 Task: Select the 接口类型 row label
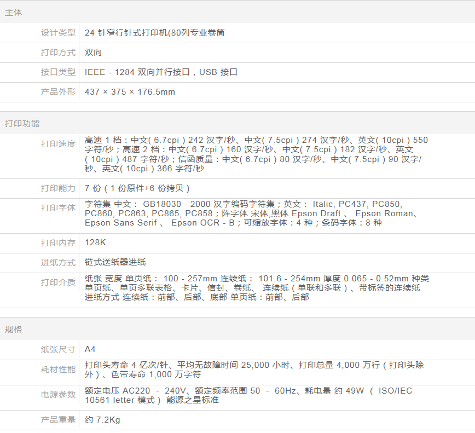point(58,72)
